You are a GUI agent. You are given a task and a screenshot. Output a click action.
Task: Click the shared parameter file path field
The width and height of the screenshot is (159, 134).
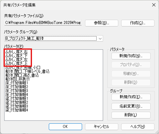43,23
